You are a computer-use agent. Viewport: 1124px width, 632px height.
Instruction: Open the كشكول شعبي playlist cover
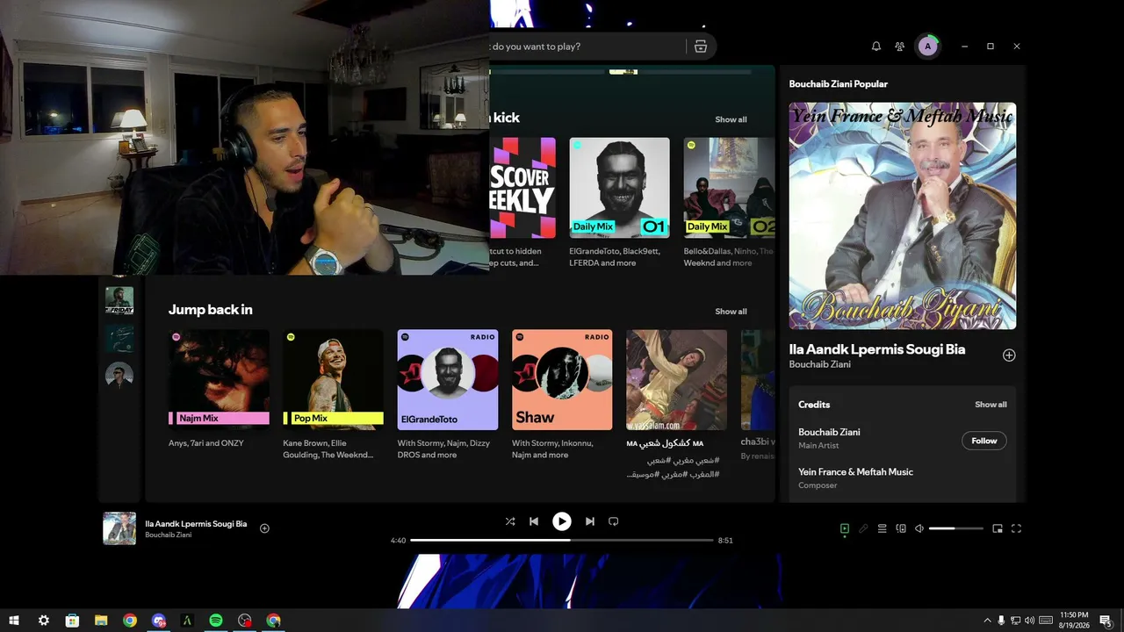click(676, 380)
